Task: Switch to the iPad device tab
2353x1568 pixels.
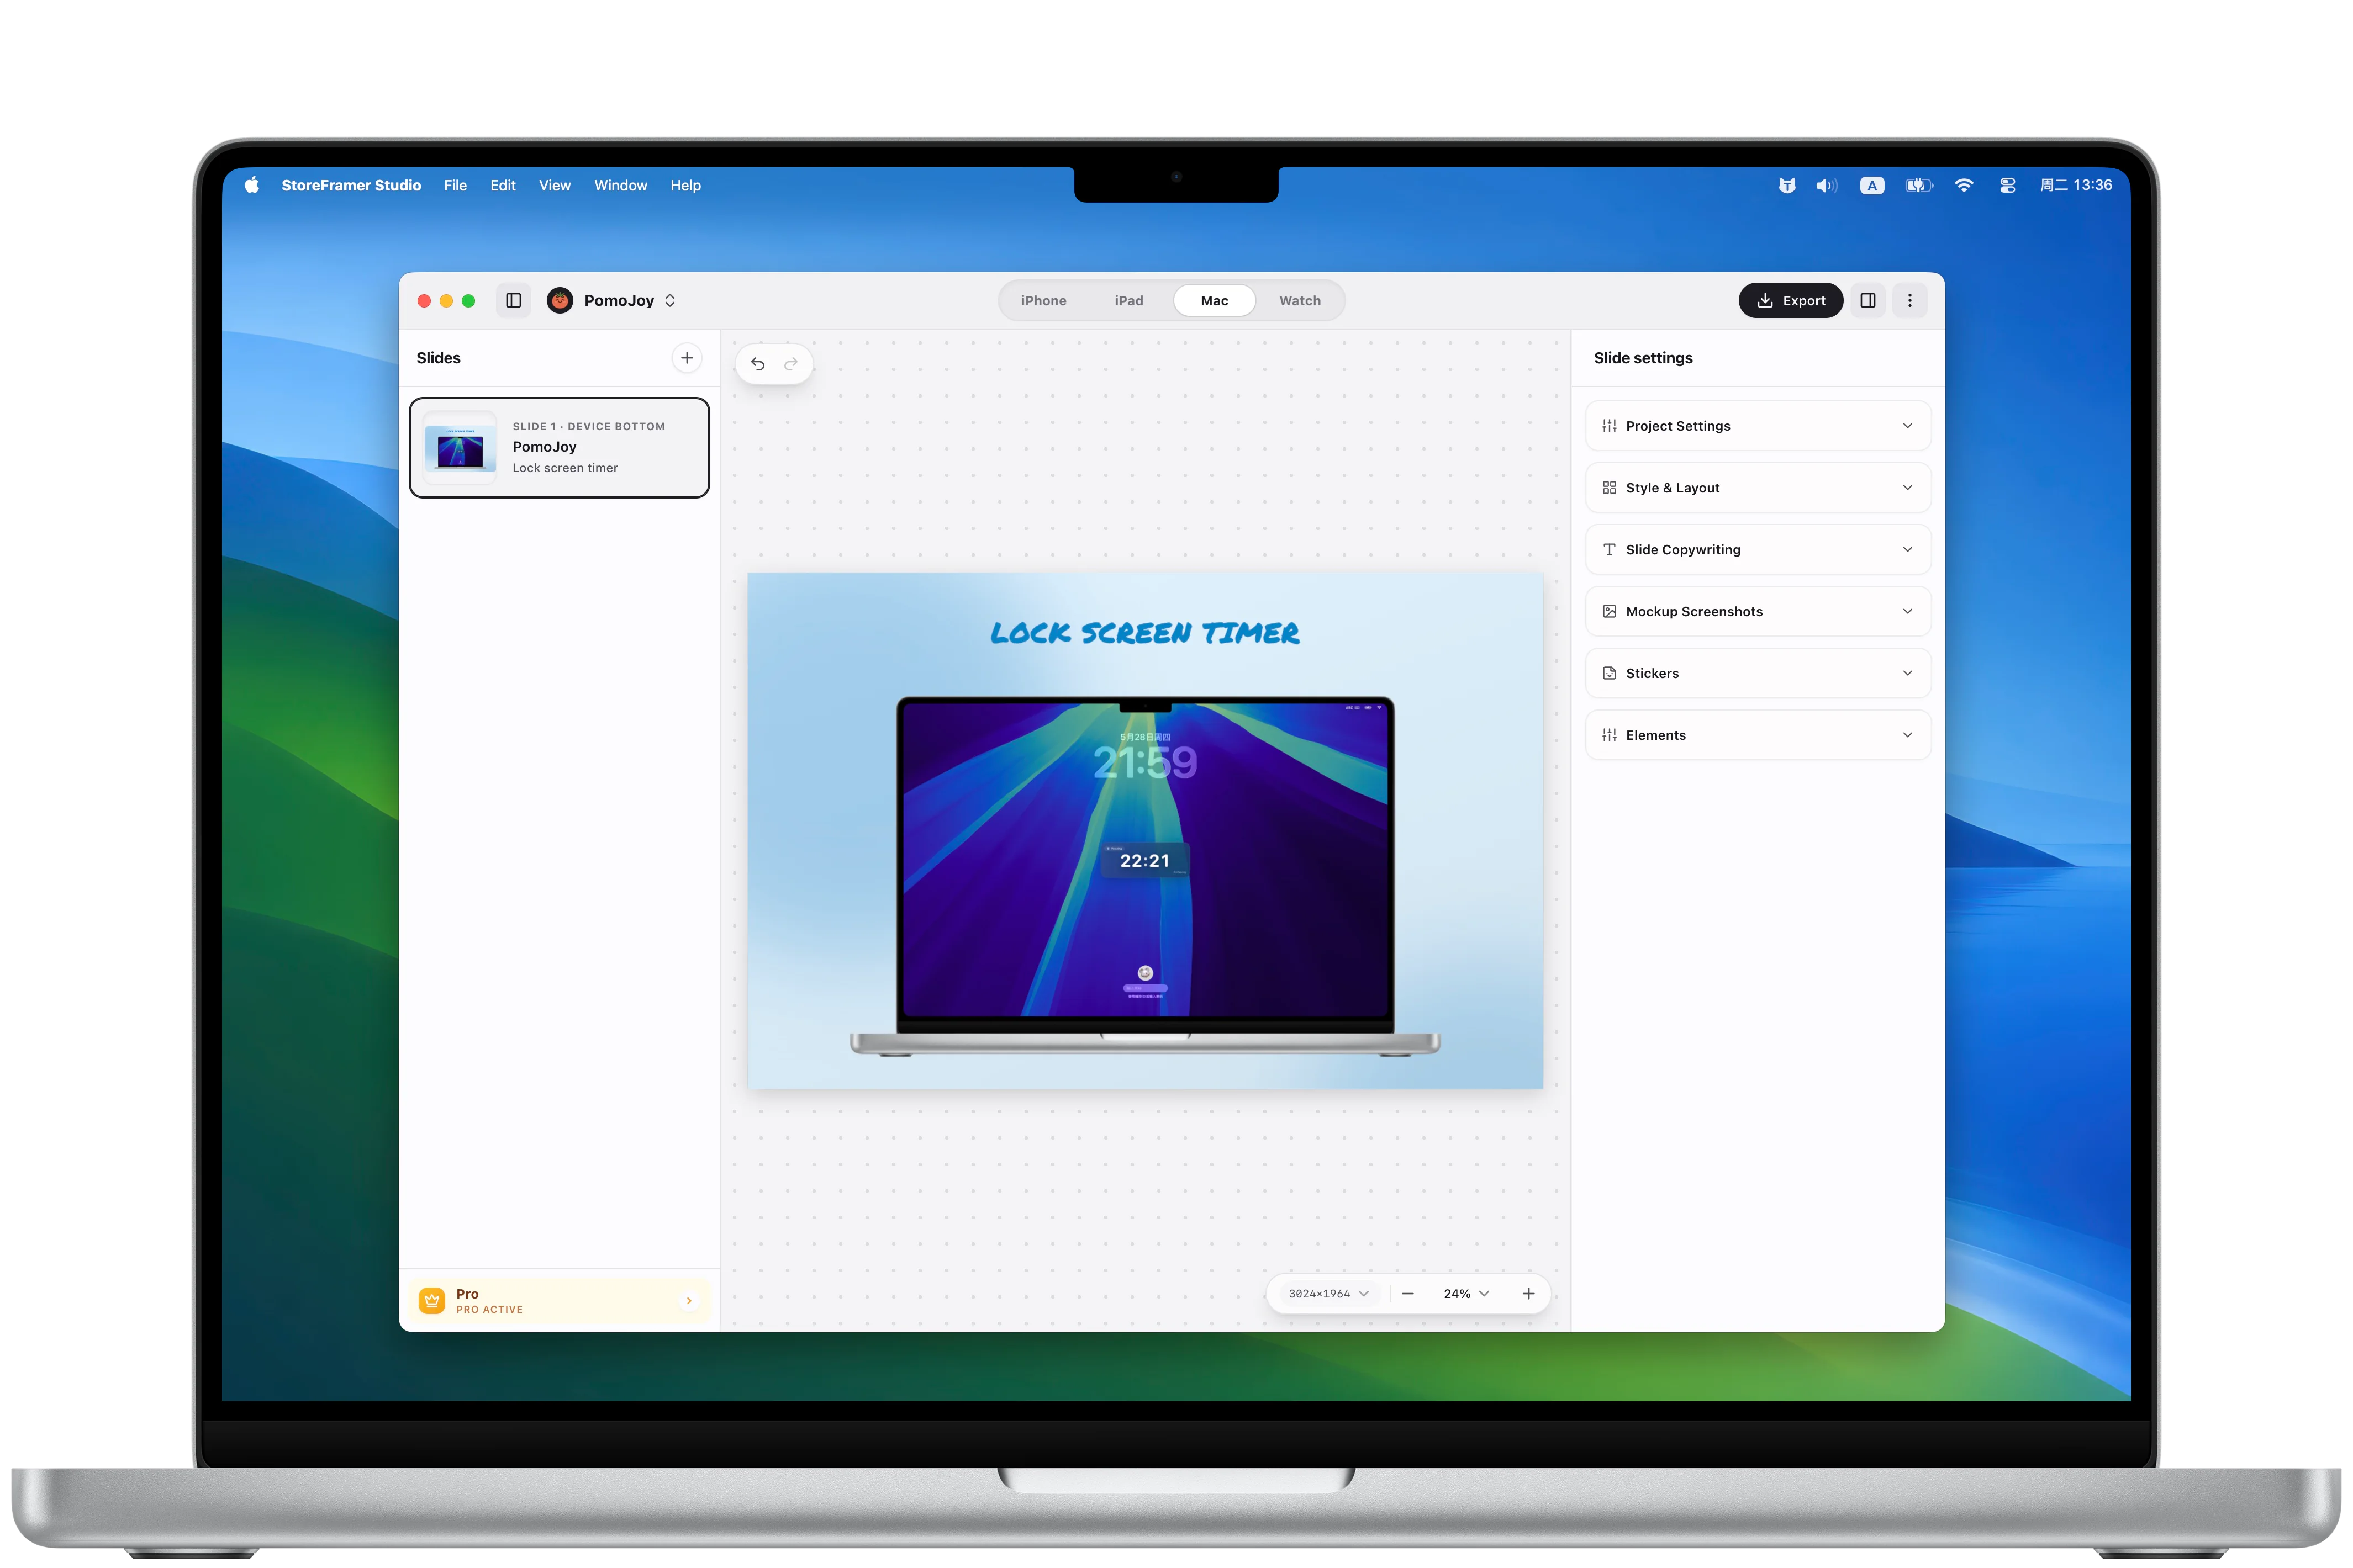Action: point(1128,300)
